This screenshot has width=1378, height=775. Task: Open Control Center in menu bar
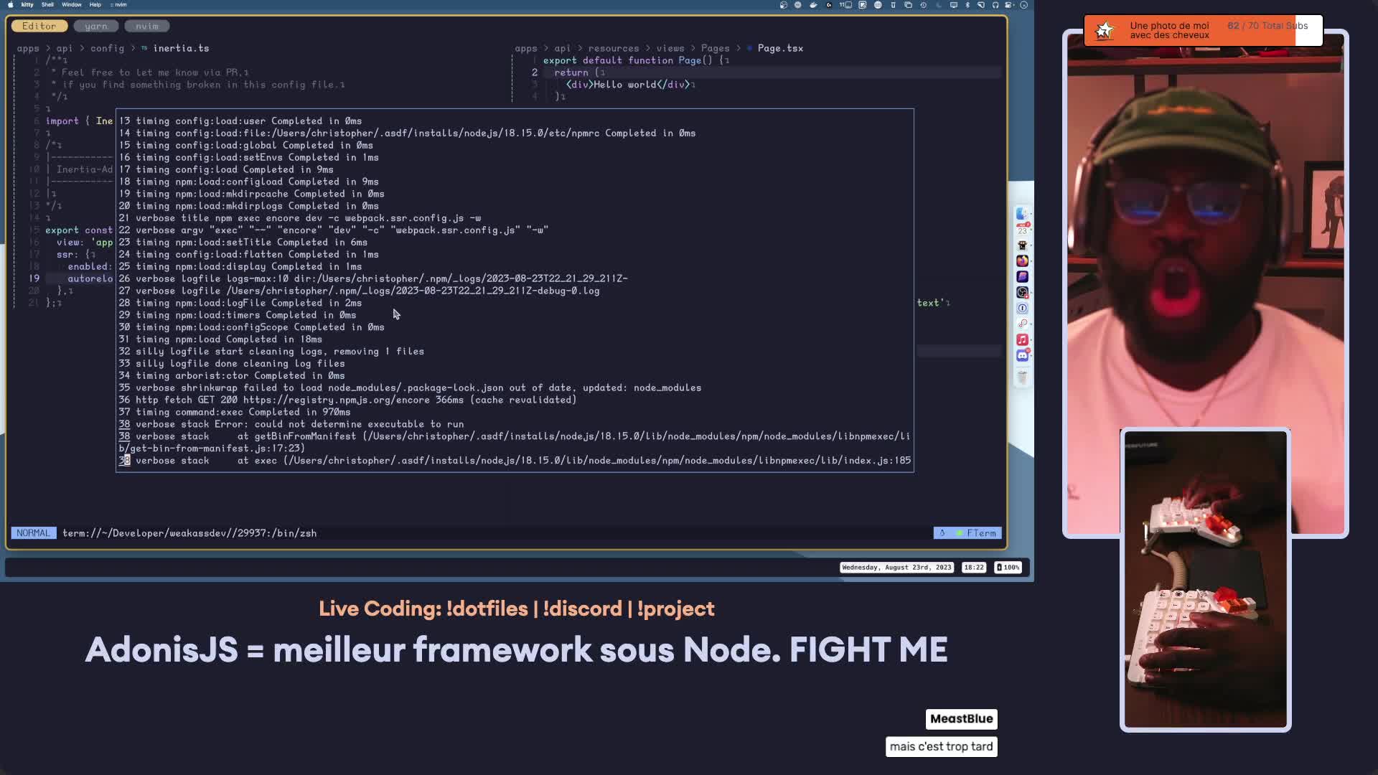(x=1009, y=5)
